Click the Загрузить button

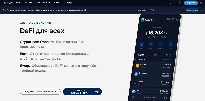(x=191, y=3)
